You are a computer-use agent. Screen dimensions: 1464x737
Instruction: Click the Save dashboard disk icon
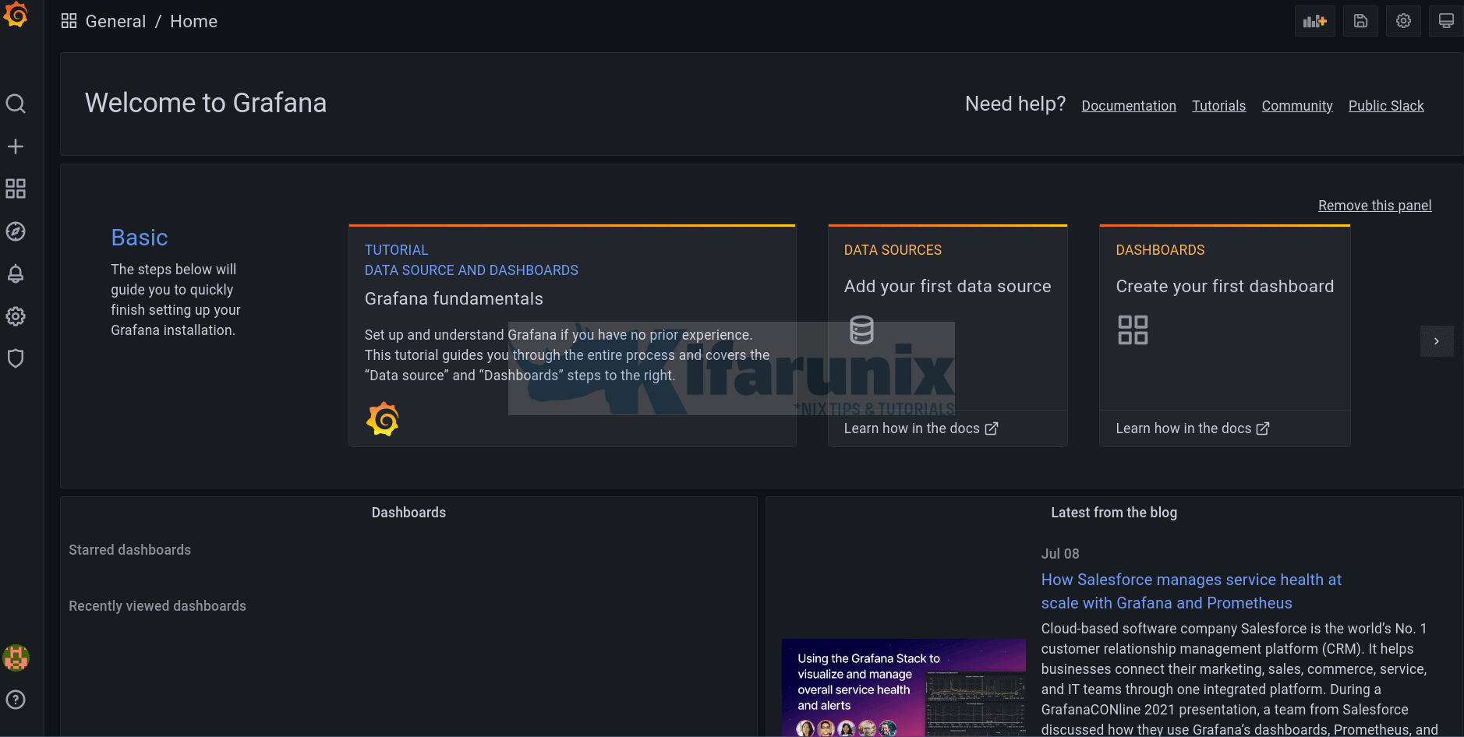tap(1360, 21)
